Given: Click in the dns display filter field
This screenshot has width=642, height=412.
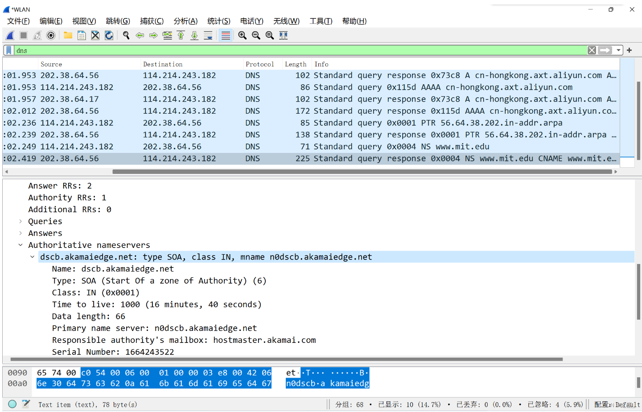Looking at the screenshot, I should coord(300,50).
